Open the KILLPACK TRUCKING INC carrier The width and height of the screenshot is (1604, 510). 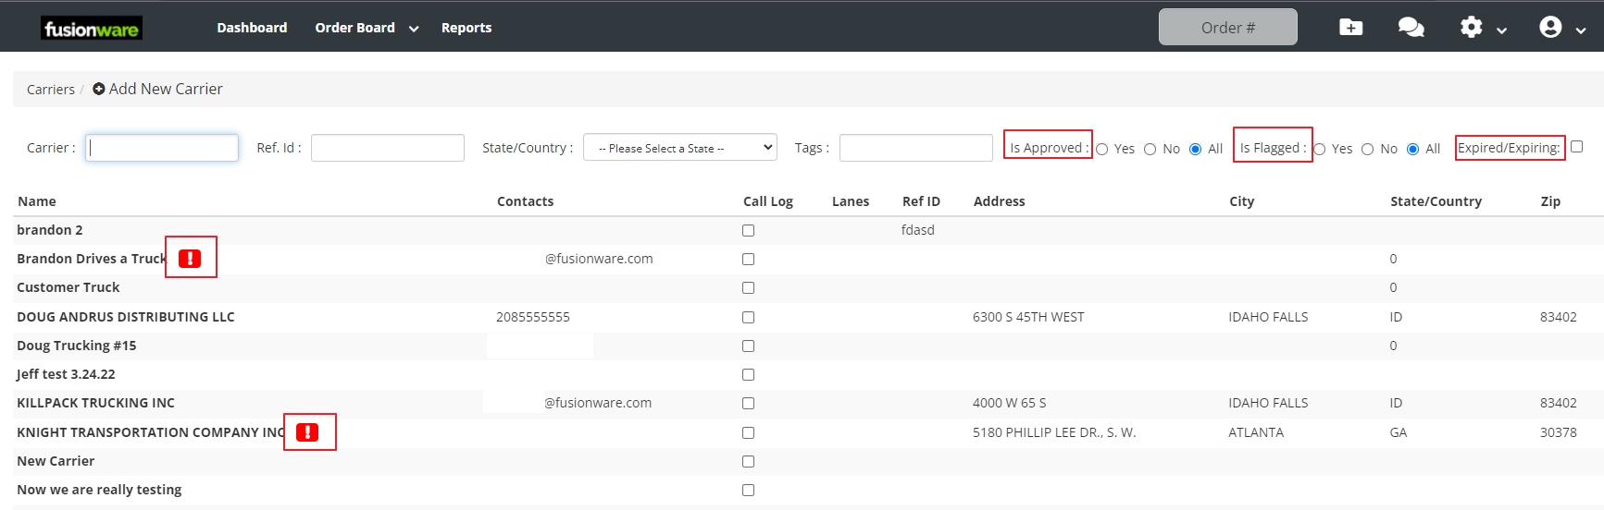(x=95, y=403)
